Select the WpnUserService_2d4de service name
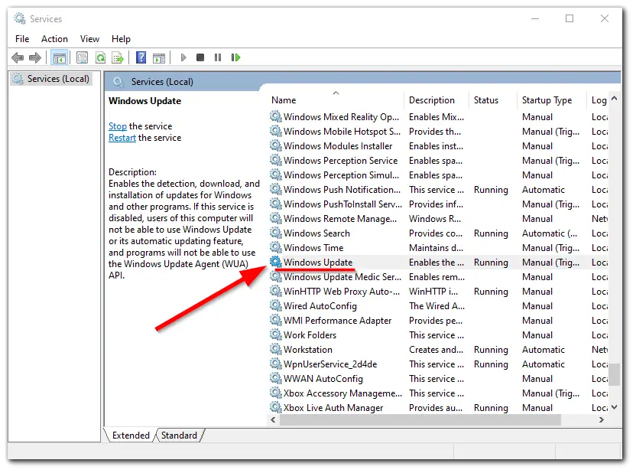This screenshot has width=636, height=473. tap(330, 364)
